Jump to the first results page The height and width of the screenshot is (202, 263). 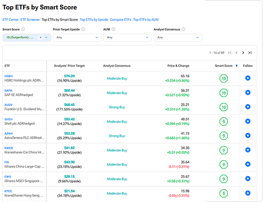pos(230,53)
